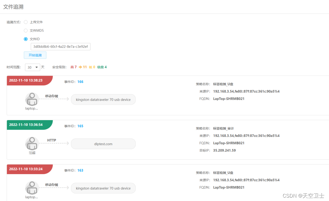Filter by high severity 高 7
The height and width of the screenshot is (201, 329).
pyautogui.click(x=73, y=67)
